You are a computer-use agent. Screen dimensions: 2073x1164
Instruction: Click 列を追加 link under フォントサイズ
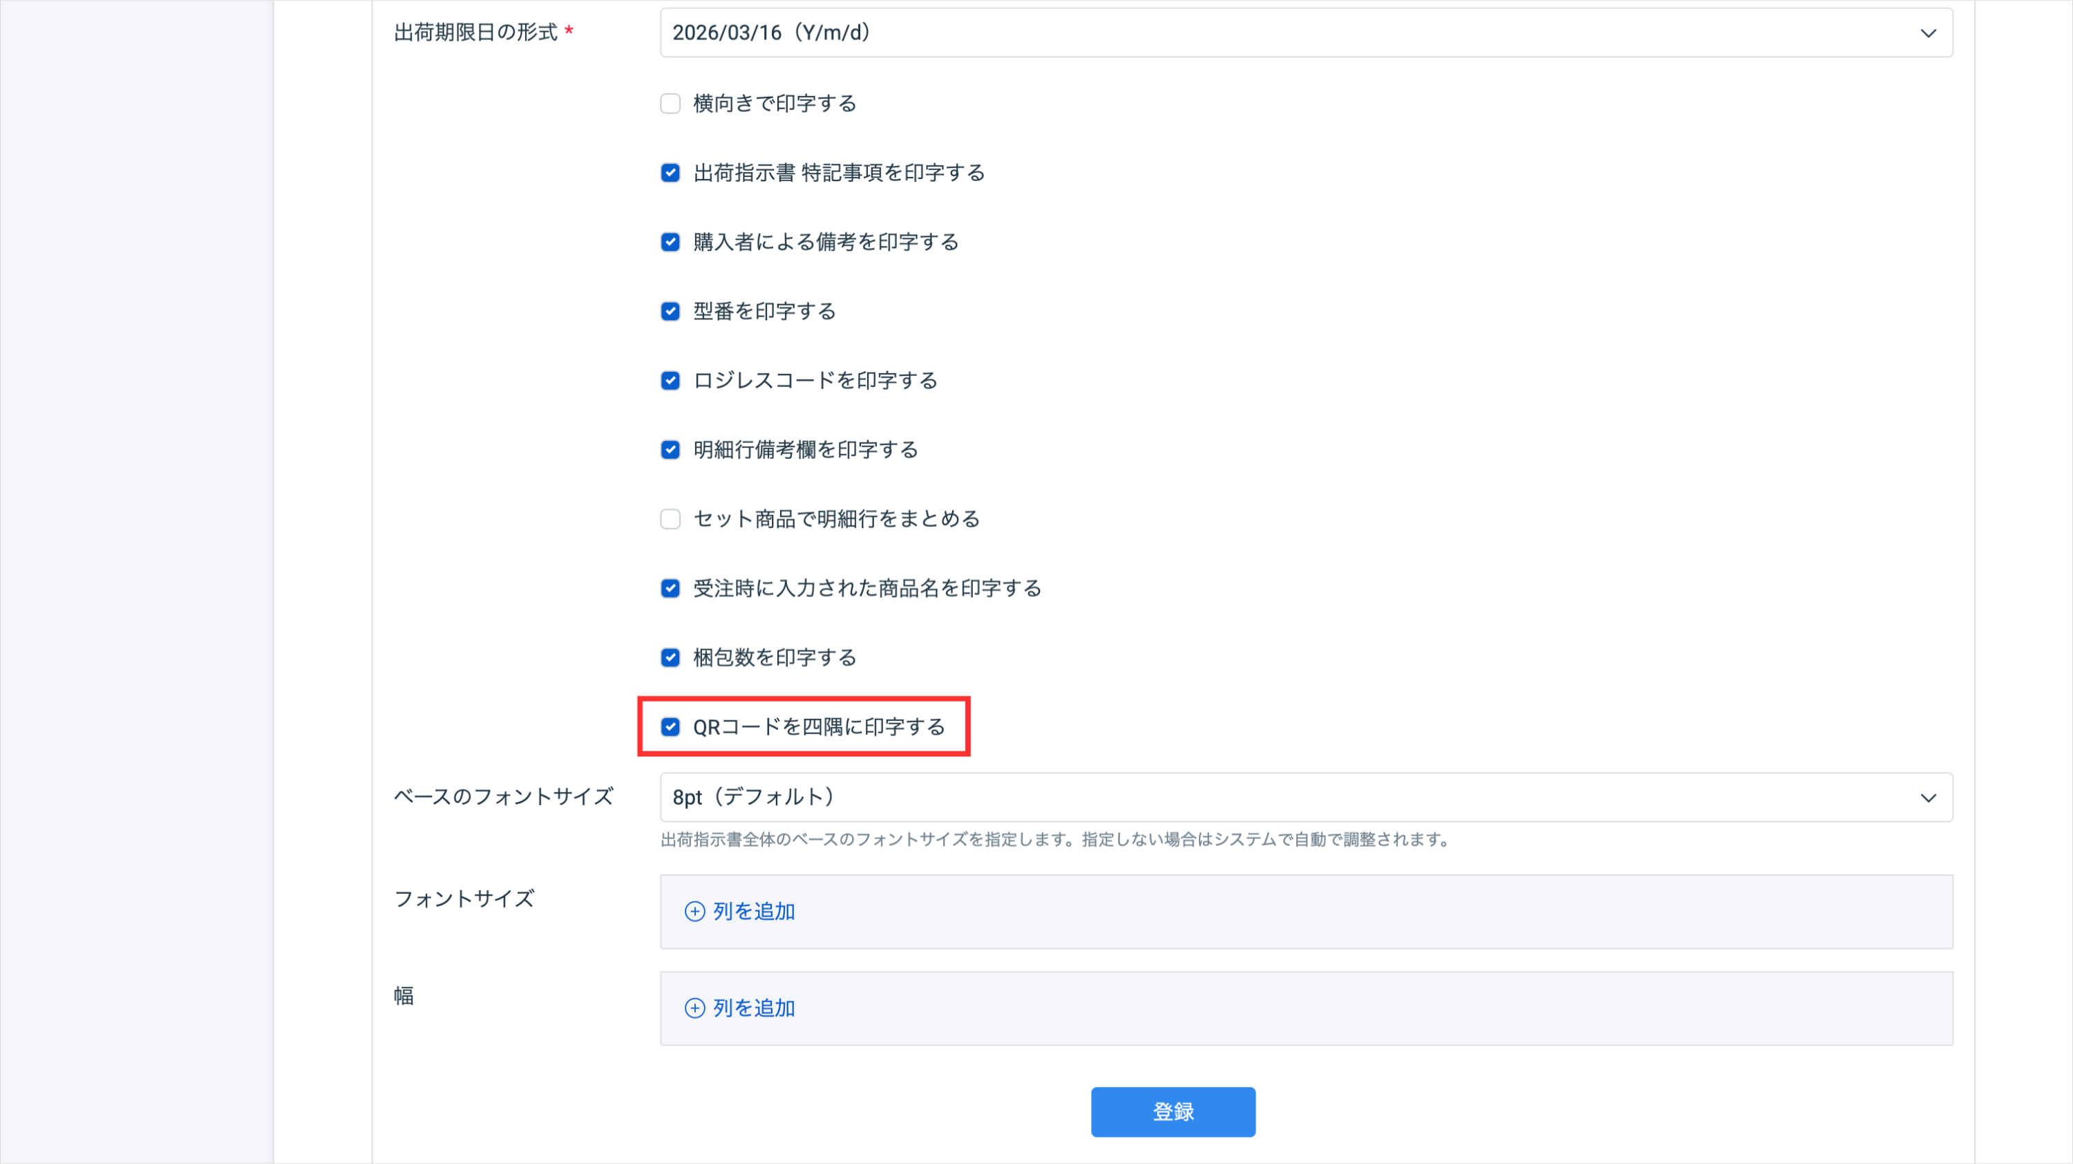753,911
